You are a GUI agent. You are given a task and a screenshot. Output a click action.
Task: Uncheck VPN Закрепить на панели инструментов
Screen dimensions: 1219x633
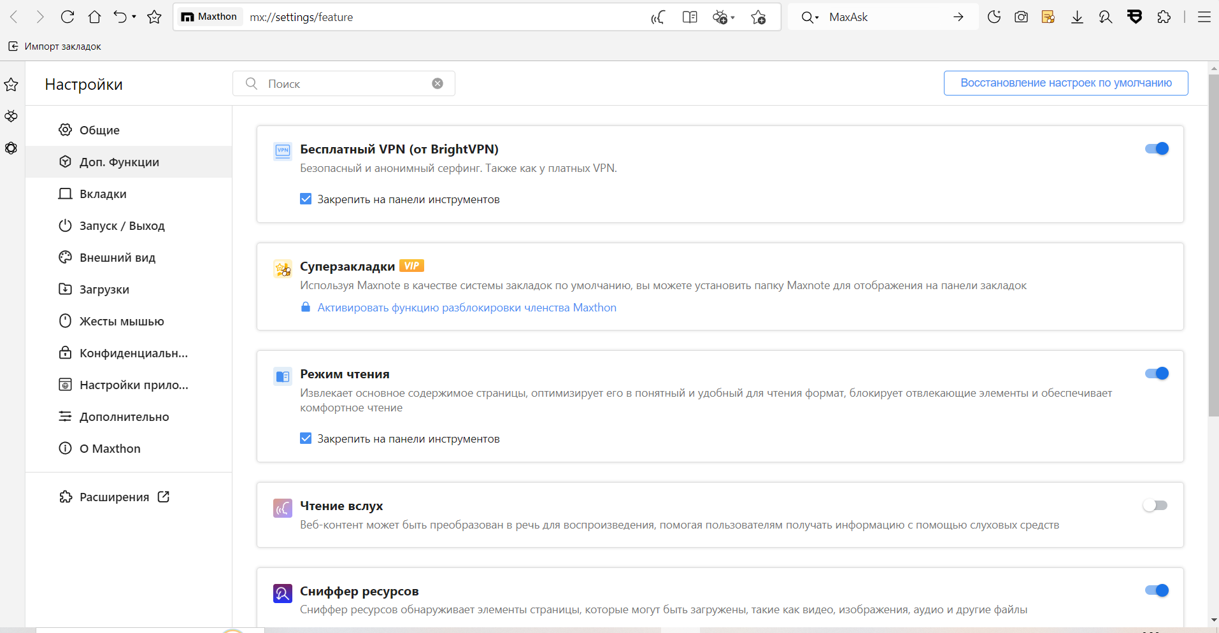[306, 199]
